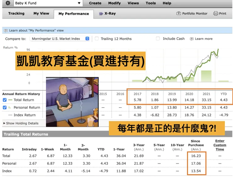Click the 2018 year column header
The height and width of the screenshot is (178, 233).
155,94
